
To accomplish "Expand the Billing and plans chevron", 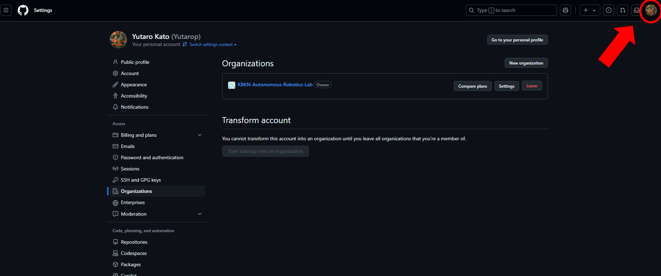I will pyautogui.click(x=200, y=135).
